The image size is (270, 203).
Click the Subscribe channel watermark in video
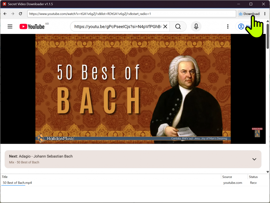click(x=257, y=132)
